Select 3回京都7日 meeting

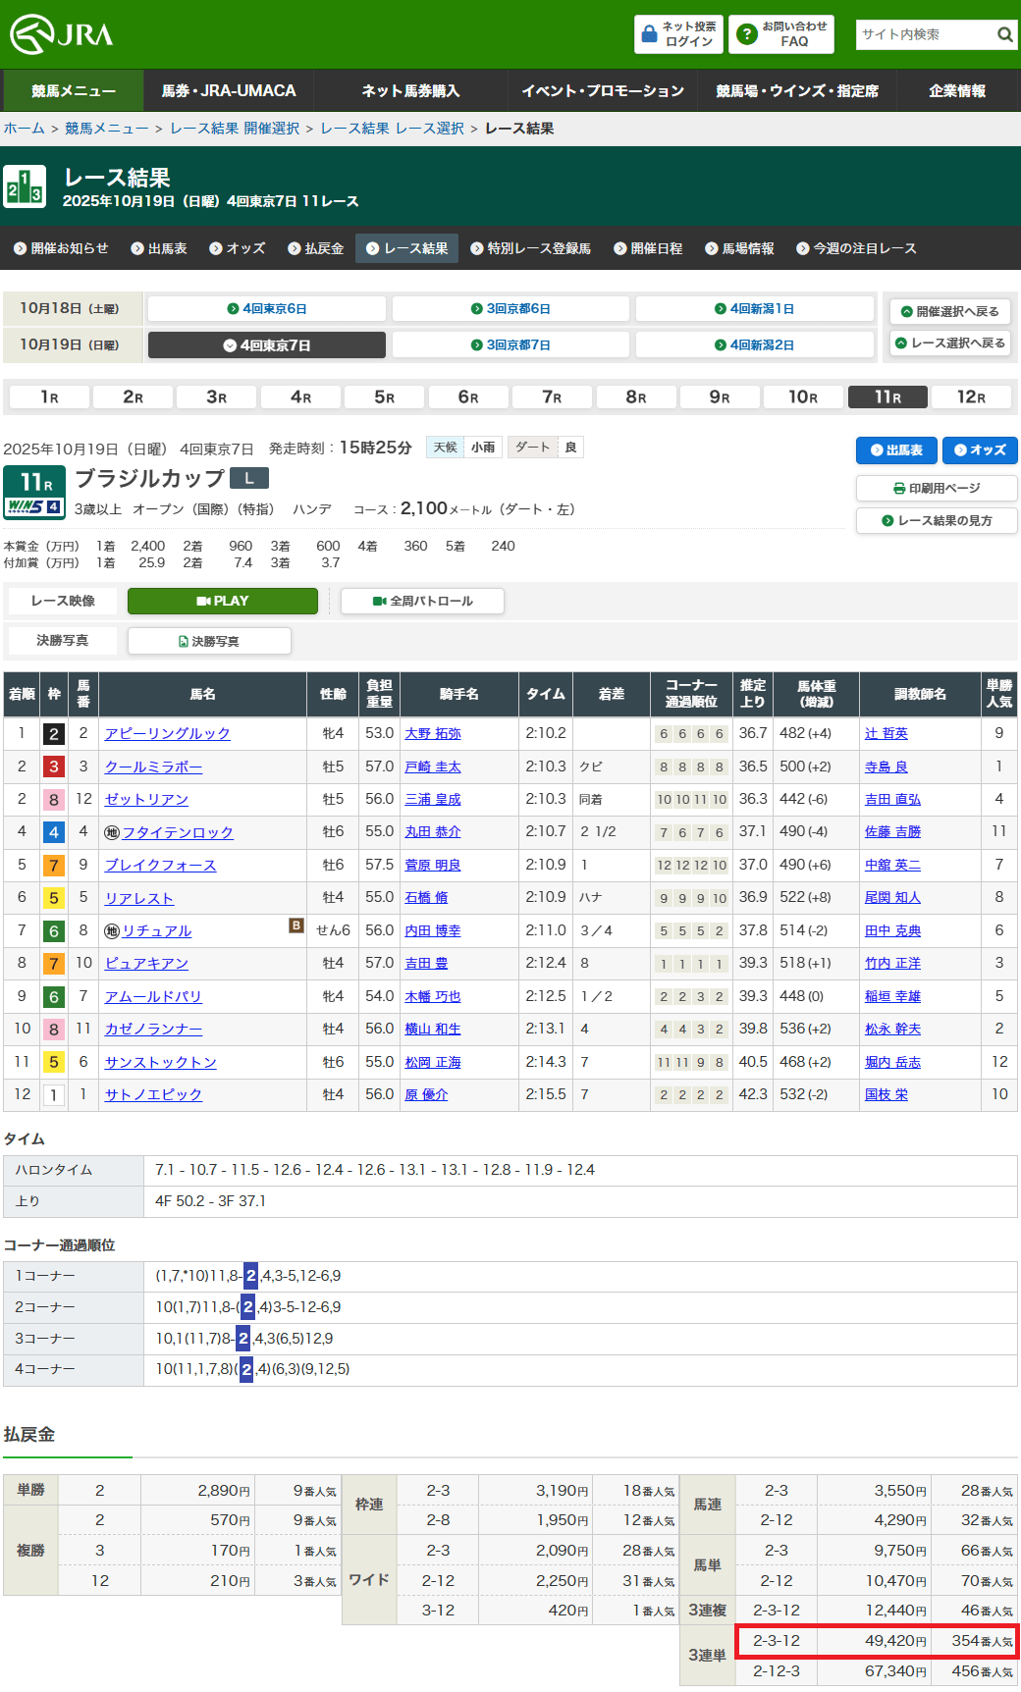pos(510,345)
